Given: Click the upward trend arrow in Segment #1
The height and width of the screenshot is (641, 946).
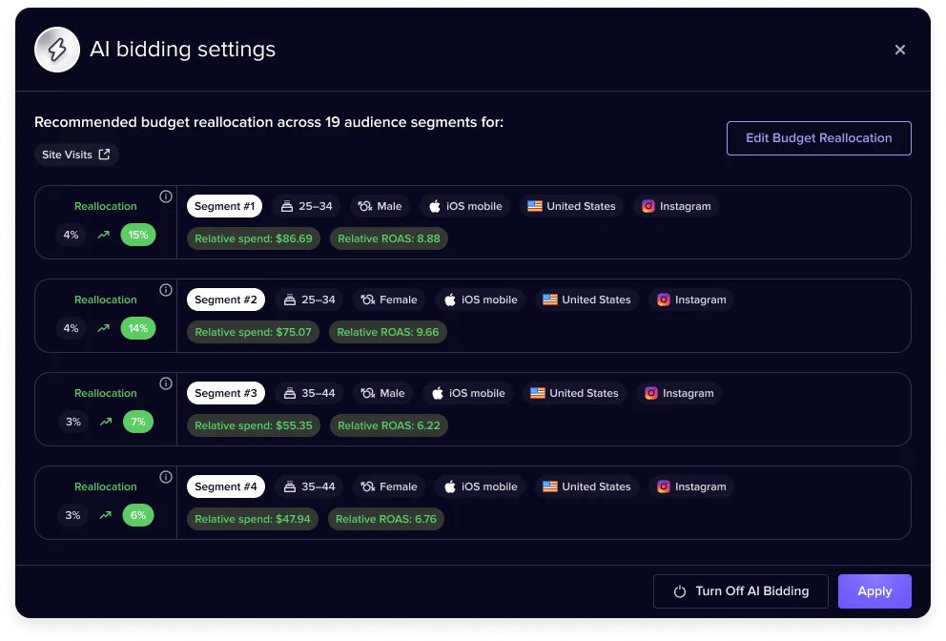Looking at the screenshot, I should tap(104, 235).
